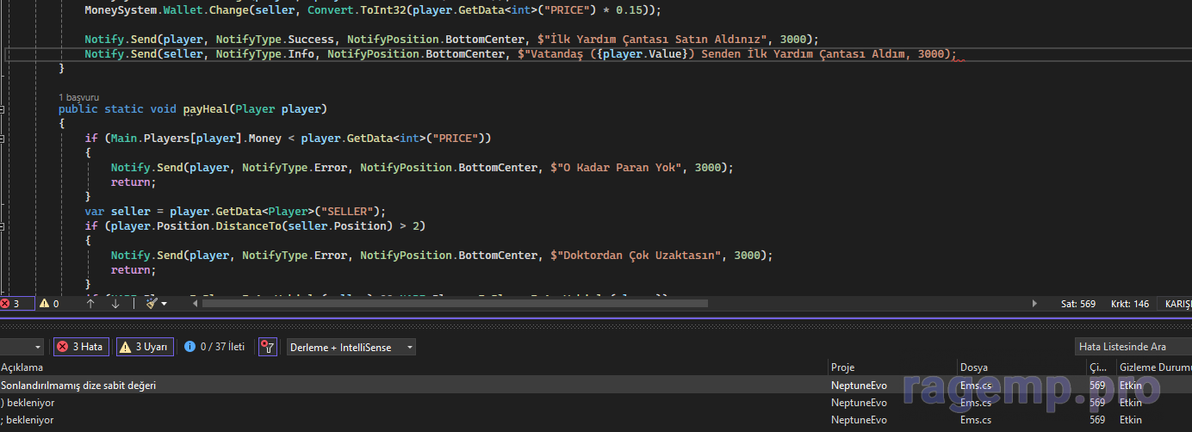Navigate to previous issue with up arrow
The width and height of the screenshot is (1192, 432).
point(90,304)
